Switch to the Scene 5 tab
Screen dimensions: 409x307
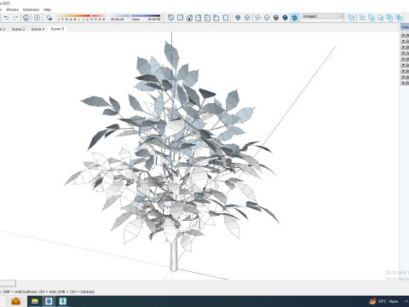(57, 29)
